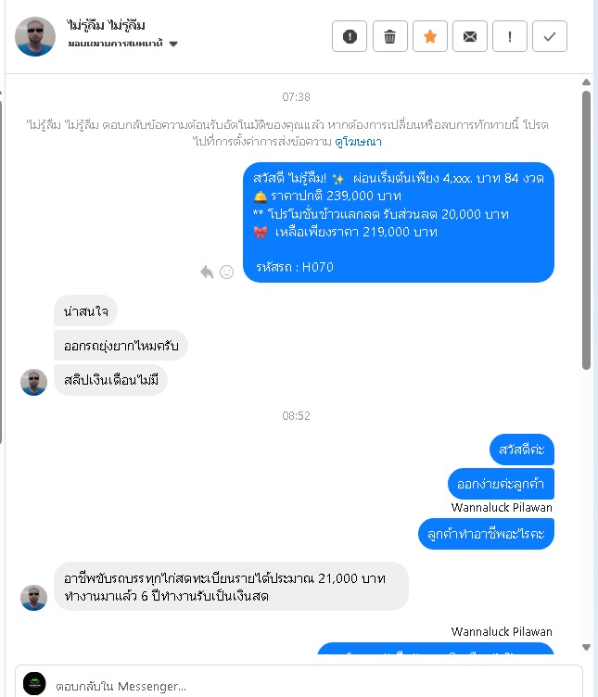Delete conversation with the trash icon
Viewport: 598px width, 697px height.
coord(390,36)
